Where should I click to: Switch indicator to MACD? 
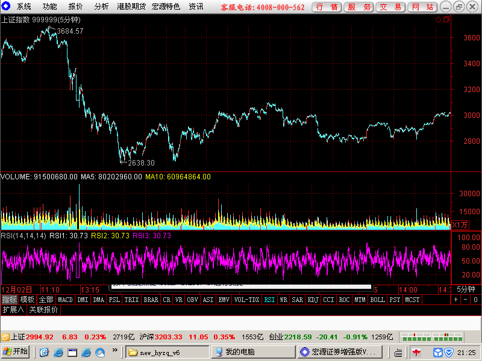pos(65,300)
